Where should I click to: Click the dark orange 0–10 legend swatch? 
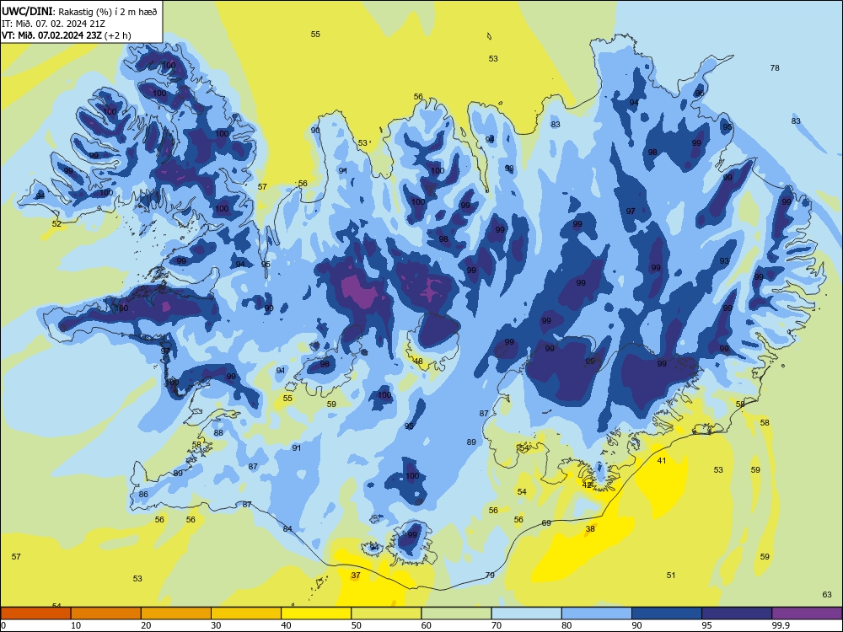click(x=35, y=613)
